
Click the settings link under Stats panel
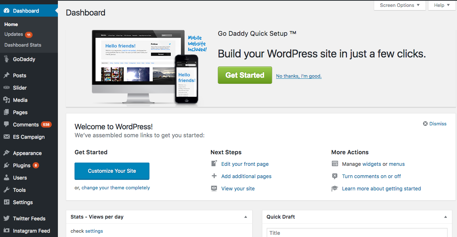(94, 231)
